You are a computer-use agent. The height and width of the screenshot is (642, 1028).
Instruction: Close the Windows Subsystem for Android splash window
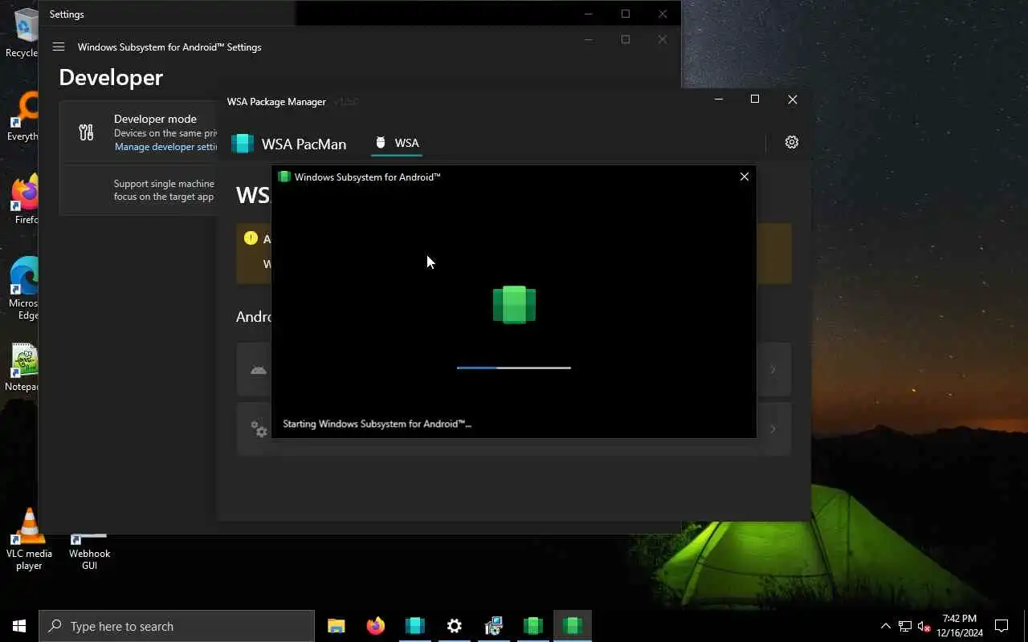click(744, 177)
